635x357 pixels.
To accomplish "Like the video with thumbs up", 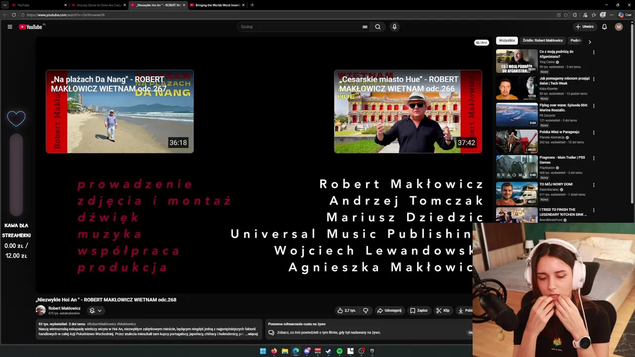I will pos(347,310).
